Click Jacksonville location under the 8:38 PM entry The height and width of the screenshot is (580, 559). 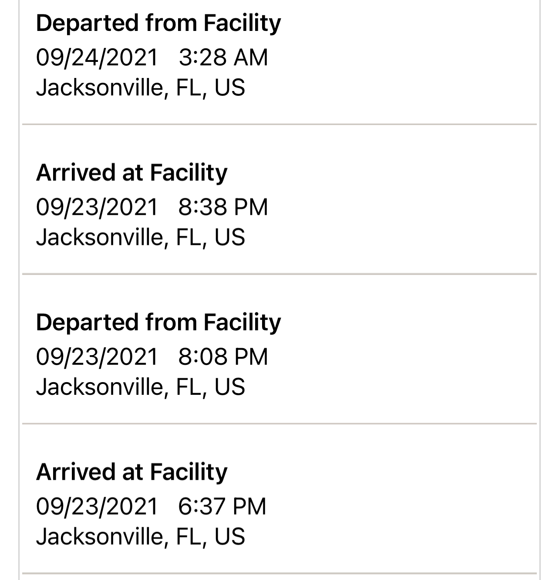[140, 237]
